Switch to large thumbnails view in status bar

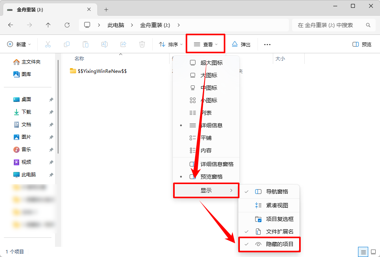click(373, 252)
